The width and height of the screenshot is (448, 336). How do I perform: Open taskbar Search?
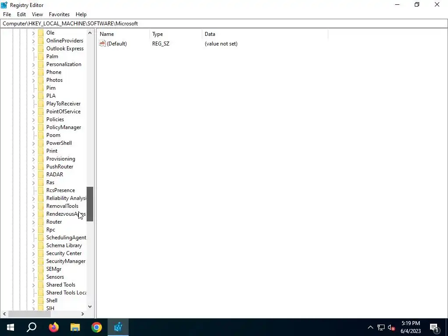31,327
